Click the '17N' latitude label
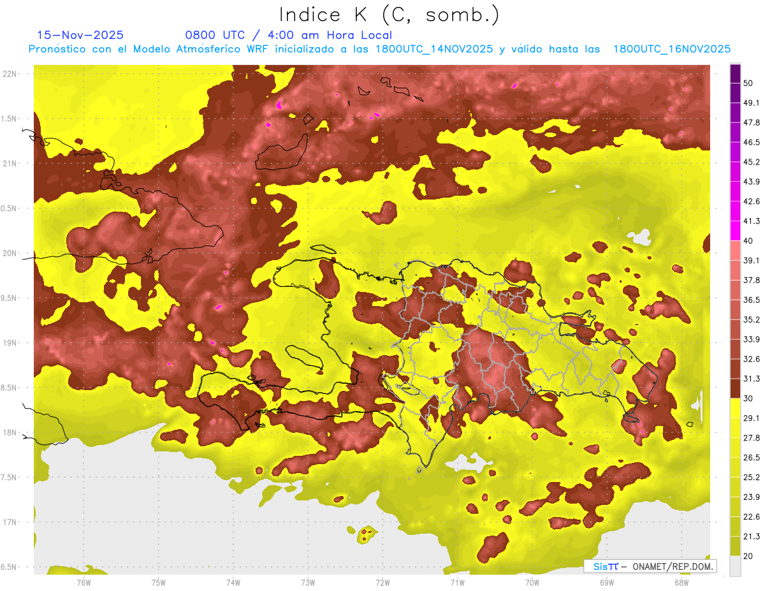The height and width of the screenshot is (591, 765). pos(11,522)
